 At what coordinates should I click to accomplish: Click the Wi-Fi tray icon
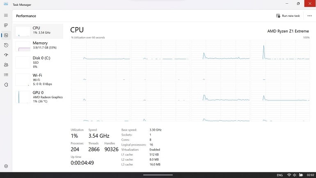[289, 175]
